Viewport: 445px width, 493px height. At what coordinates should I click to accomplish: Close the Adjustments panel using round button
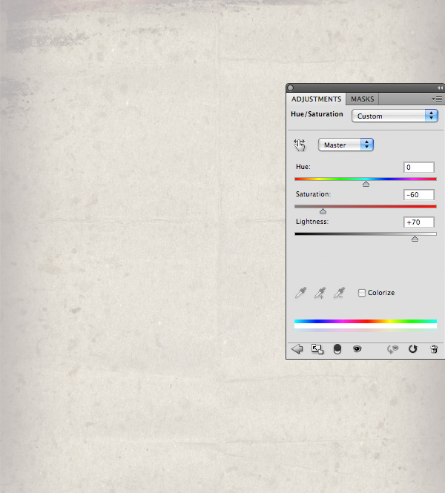pos(291,87)
